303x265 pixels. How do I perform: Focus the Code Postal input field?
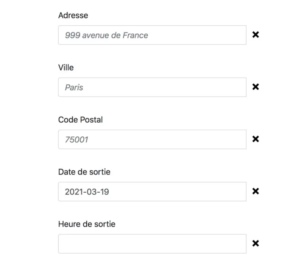click(152, 139)
